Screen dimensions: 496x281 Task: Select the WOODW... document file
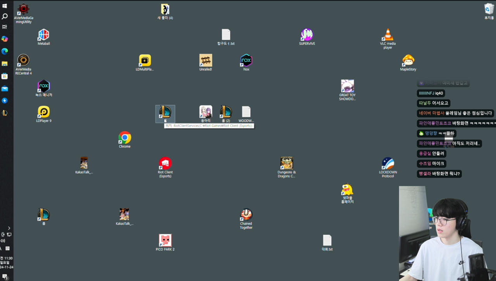tap(246, 114)
